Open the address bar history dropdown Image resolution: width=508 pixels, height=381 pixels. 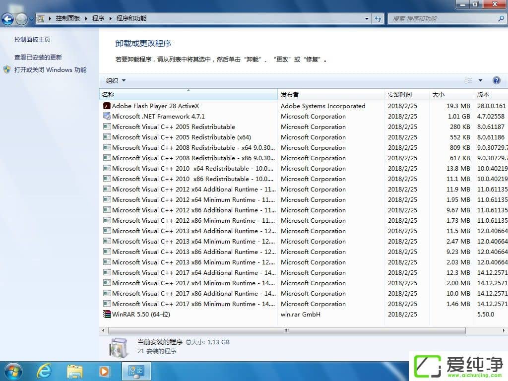pos(366,18)
